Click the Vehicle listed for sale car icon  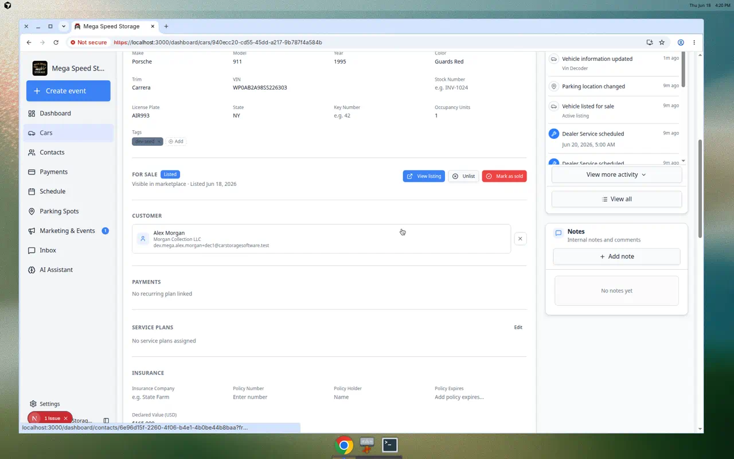coord(553,106)
